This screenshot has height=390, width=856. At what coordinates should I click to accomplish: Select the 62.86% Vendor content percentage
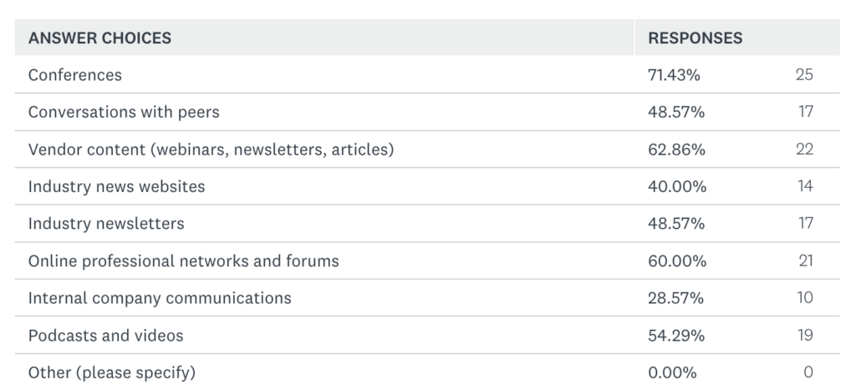[676, 149]
